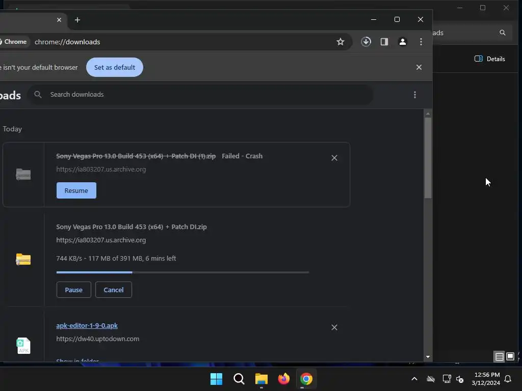Open the Windows Start menu
The image size is (522, 391).
pos(216,379)
